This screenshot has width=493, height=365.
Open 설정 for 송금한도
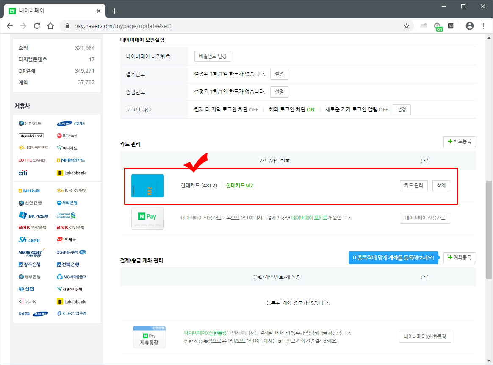click(x=279, y=92)
